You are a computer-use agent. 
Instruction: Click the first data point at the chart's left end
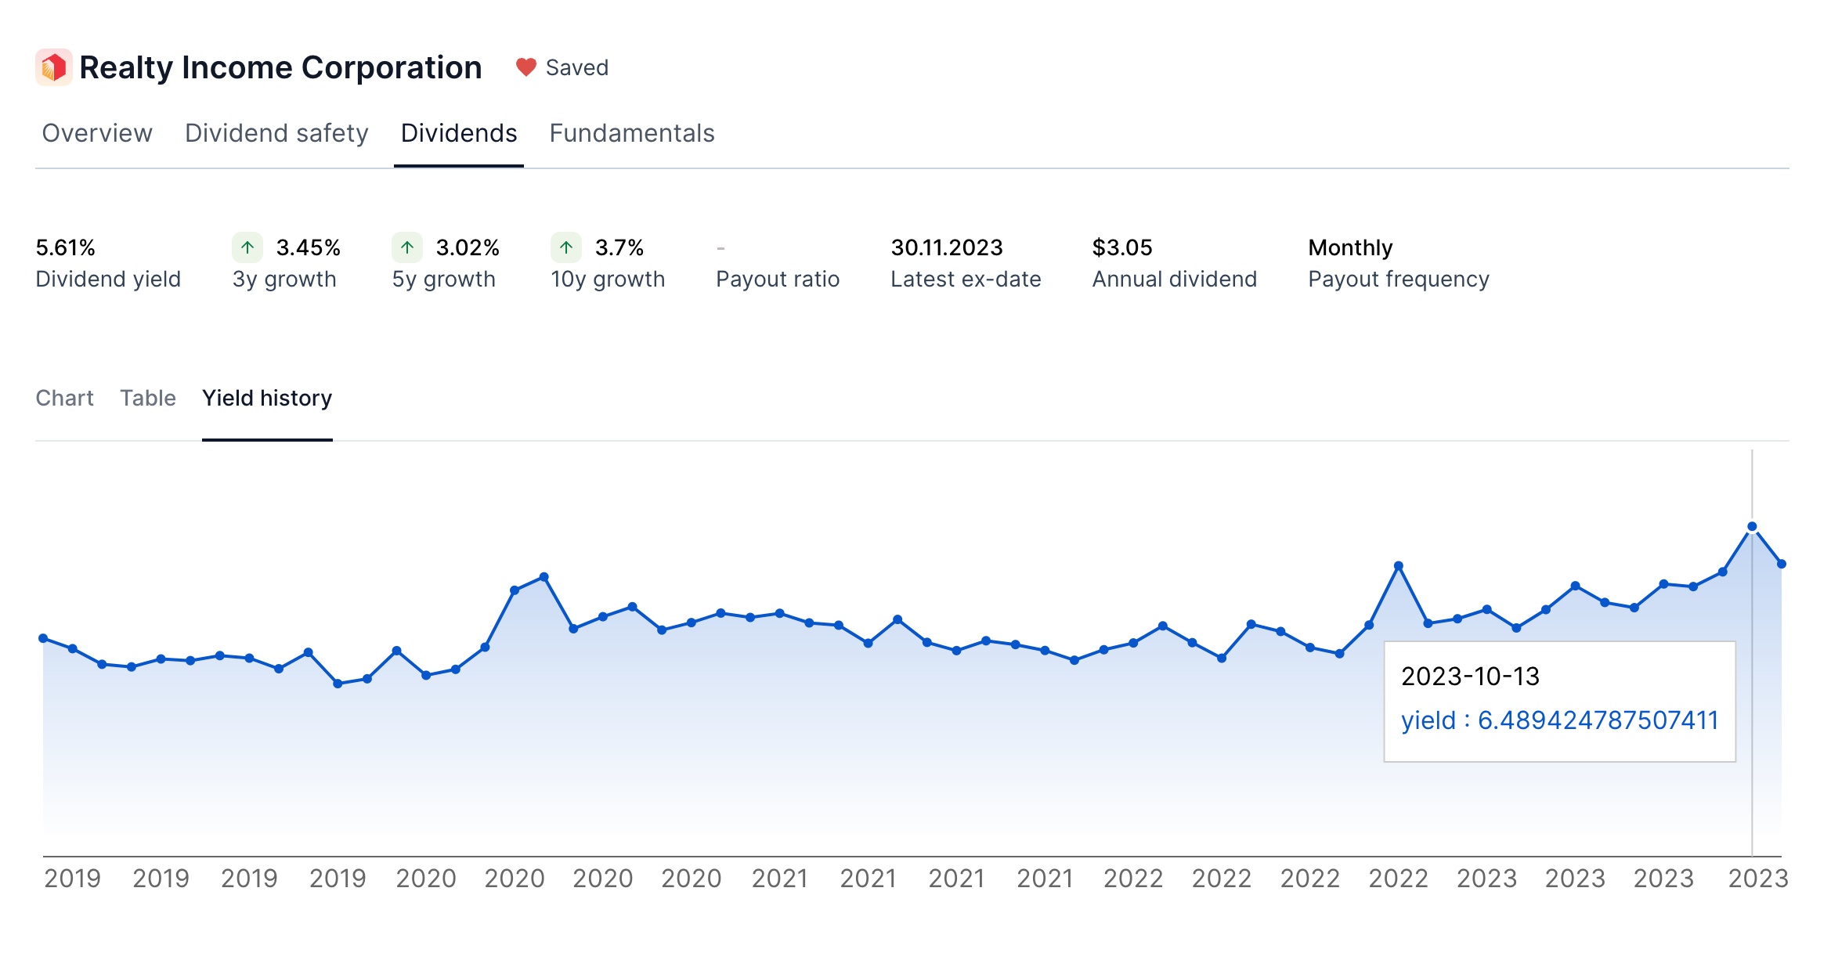(43, 638)
